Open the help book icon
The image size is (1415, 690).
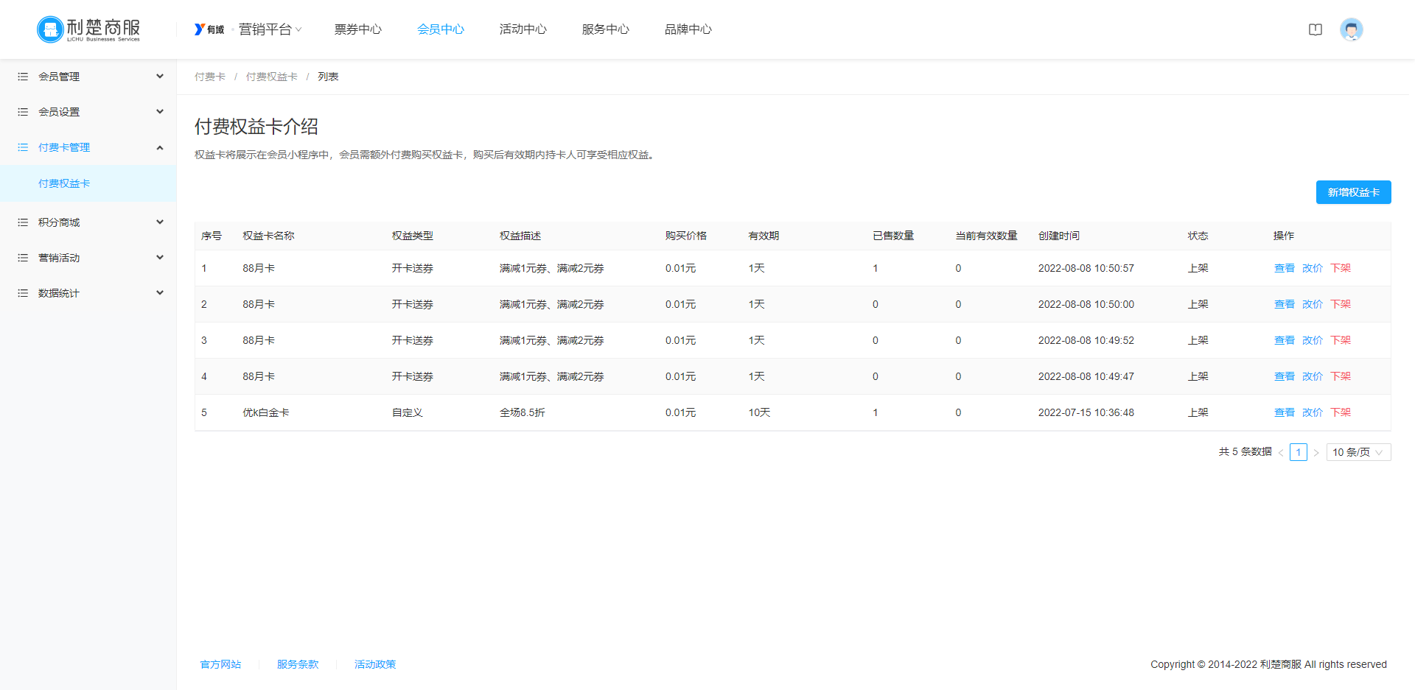click(1316, 29)
